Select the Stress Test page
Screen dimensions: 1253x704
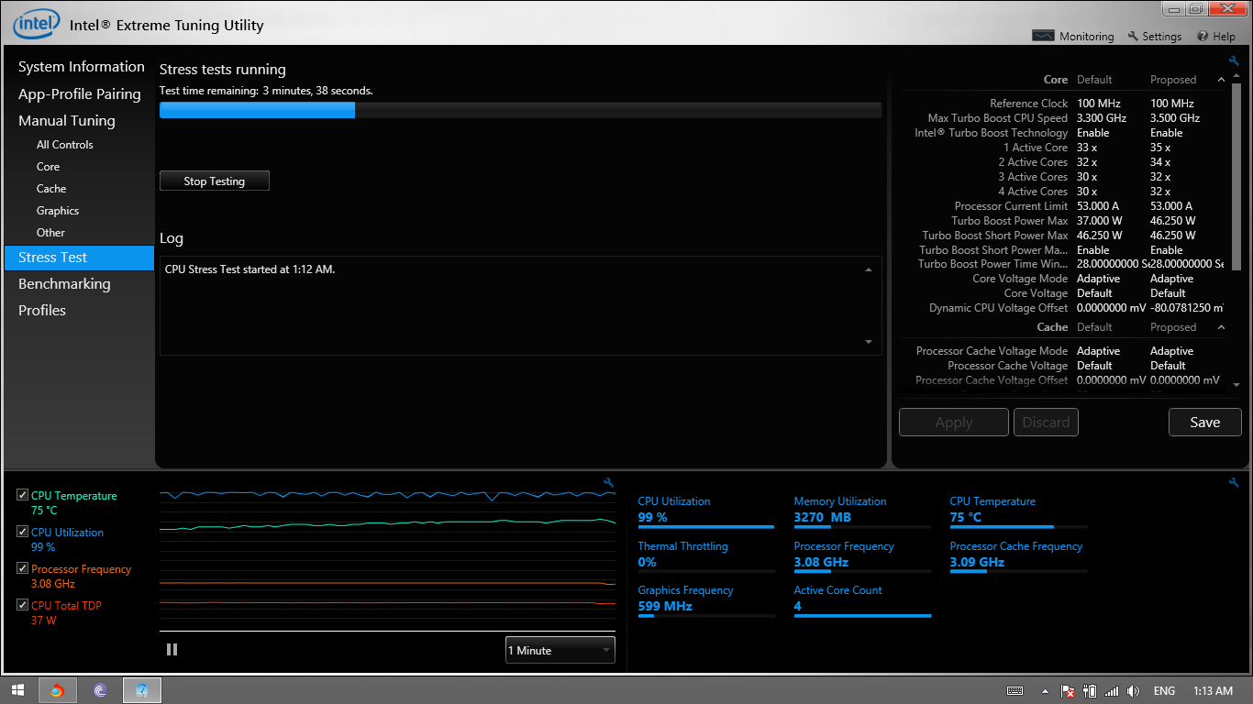click(80, 258)
